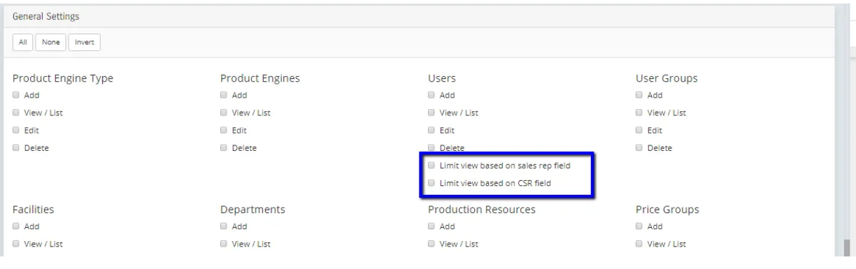Click the Product Engine Type heading
Viewport: 856px width, 269px height.
pyautogui.click(x=63, y=78)
